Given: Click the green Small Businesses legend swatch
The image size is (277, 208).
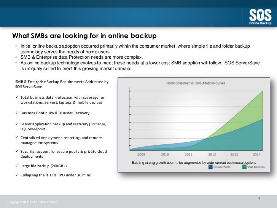Looking at the screenshot, I should point(244,167).
